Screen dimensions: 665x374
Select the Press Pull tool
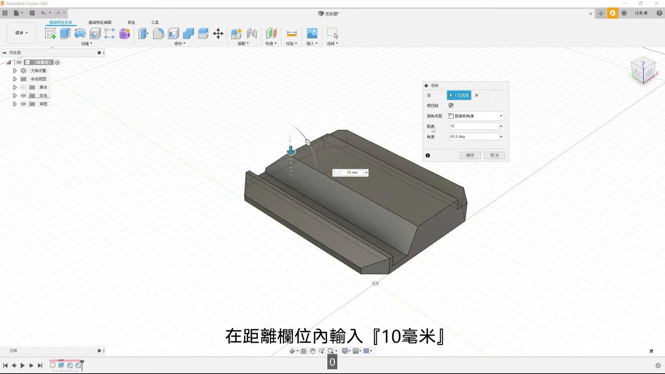click(143, 34)
